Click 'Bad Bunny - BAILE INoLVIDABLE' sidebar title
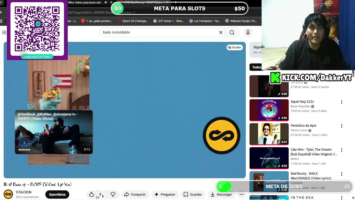This screenshot has width=355, height=200. pos(311,176)
